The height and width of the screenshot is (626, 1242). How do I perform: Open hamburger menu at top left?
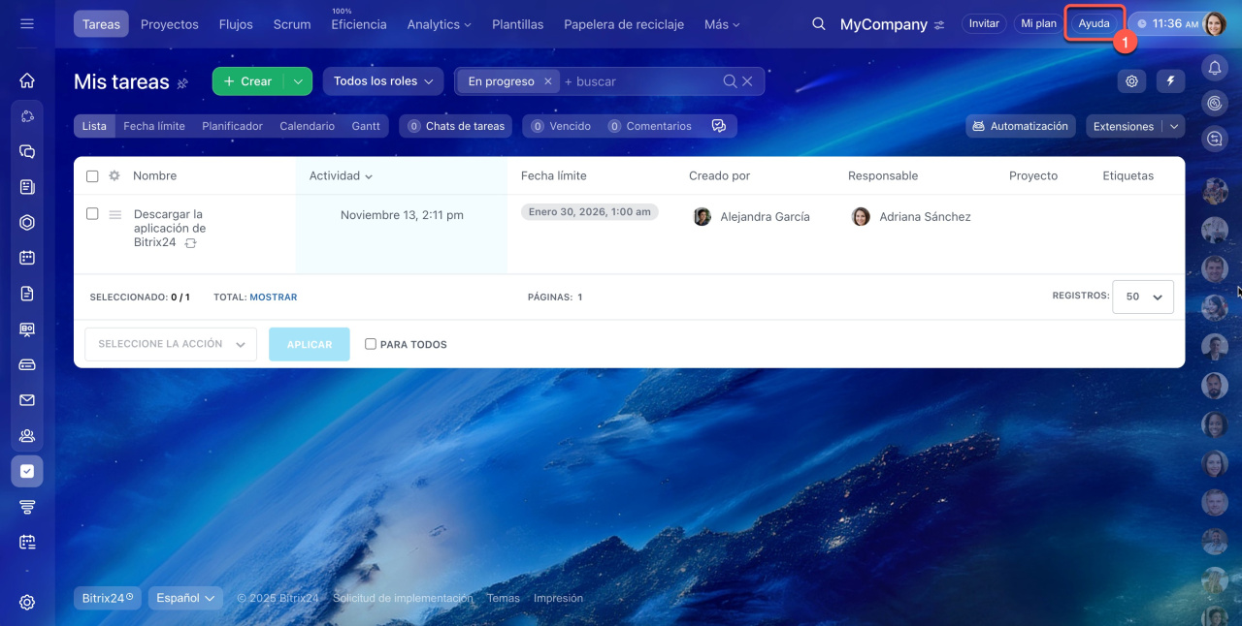[27, 24]
